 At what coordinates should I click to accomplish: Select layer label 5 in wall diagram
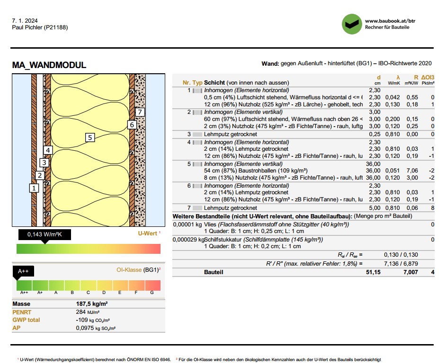point(90,138)
